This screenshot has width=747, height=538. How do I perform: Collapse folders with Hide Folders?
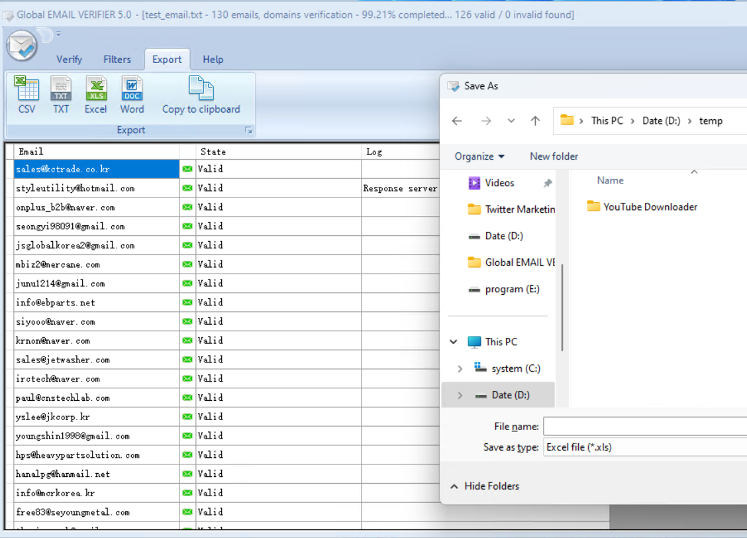485,486
